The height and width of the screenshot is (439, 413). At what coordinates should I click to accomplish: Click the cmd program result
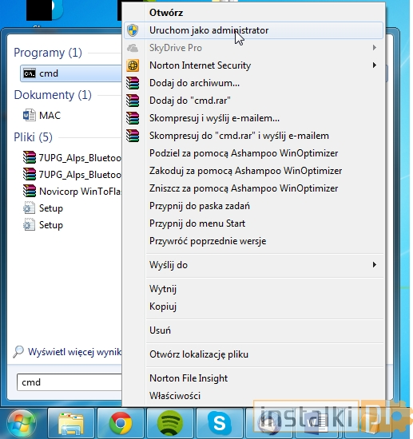[71, 73]
